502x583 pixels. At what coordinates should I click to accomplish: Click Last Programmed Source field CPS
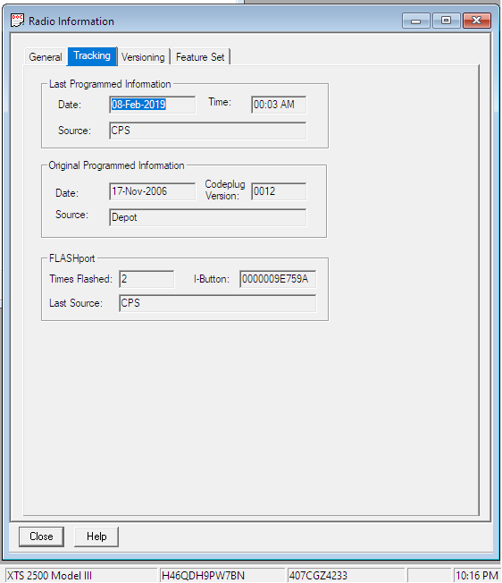point(207,131)
